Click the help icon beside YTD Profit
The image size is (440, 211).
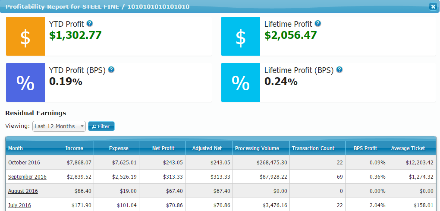(90, 24)
